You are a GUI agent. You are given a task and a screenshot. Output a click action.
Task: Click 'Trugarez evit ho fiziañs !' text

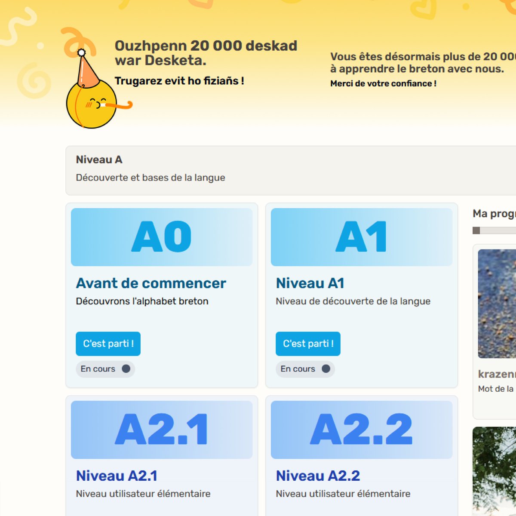(x=179, y=81)
